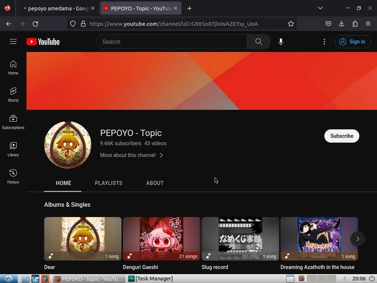Image resolution: width=377 pixels, height=283 pixels.
Task: Select the PEPOYO - Topic taskbar window button
Action: (x=88, y=279)
